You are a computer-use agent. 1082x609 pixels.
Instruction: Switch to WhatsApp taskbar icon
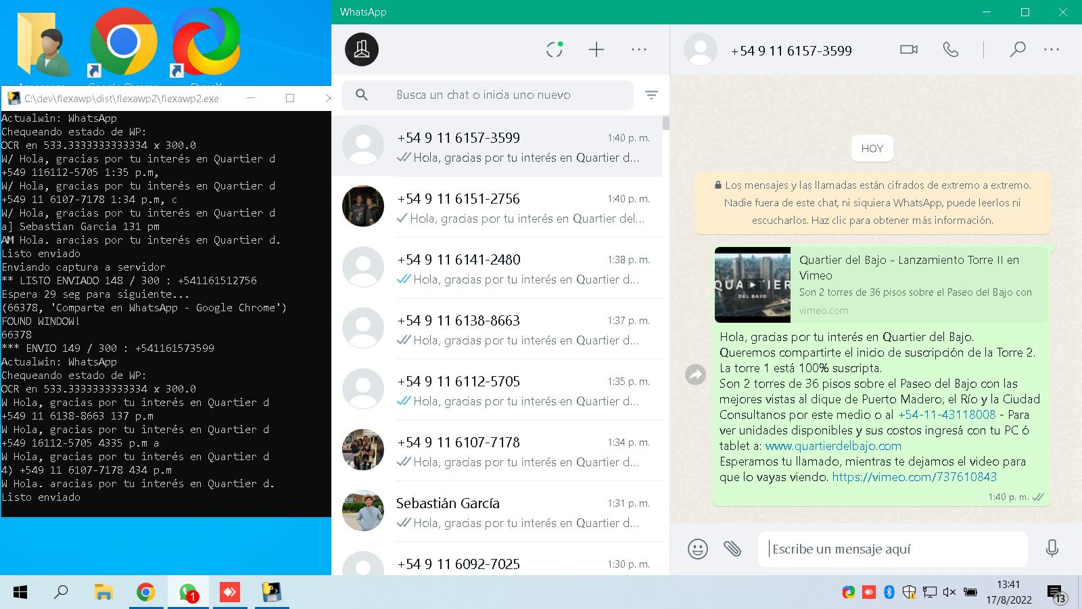[188, 593]
